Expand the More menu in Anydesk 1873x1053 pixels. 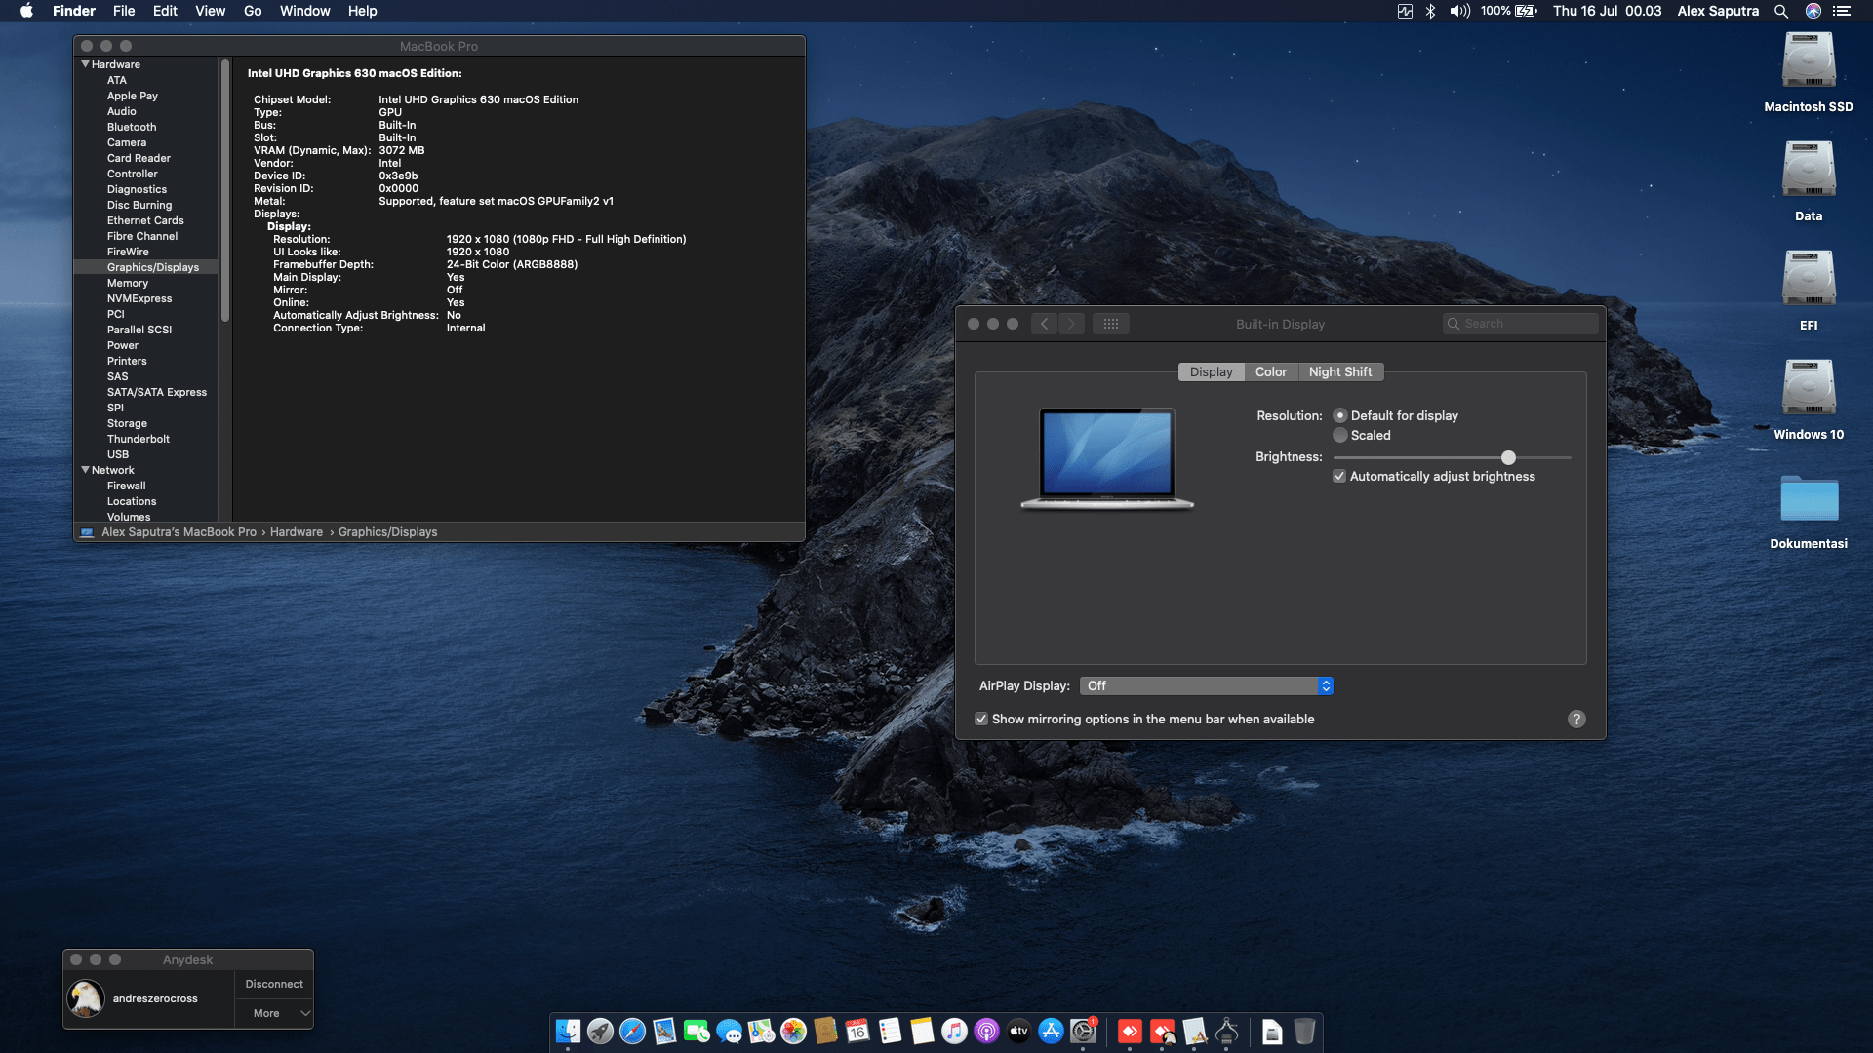pyautogui.click(x=274, y=1013)
